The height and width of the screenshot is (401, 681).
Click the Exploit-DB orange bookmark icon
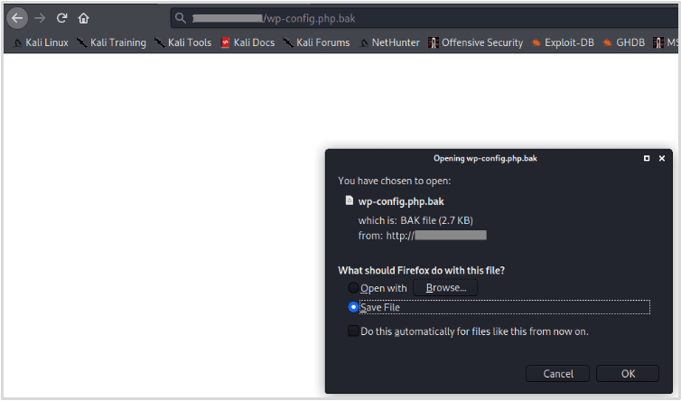point(536,42)
